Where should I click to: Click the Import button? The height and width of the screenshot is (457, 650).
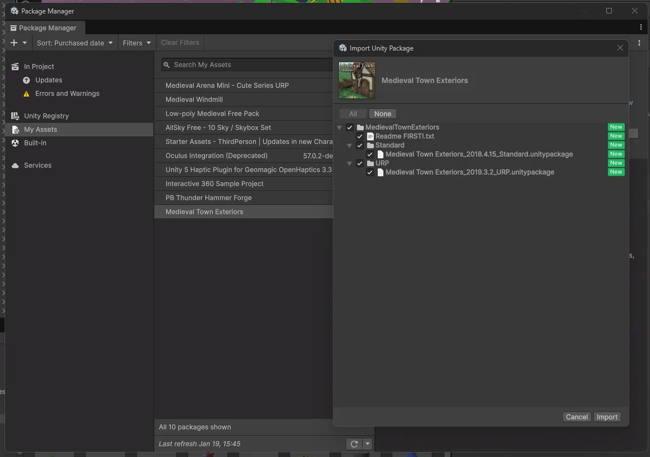607,417
